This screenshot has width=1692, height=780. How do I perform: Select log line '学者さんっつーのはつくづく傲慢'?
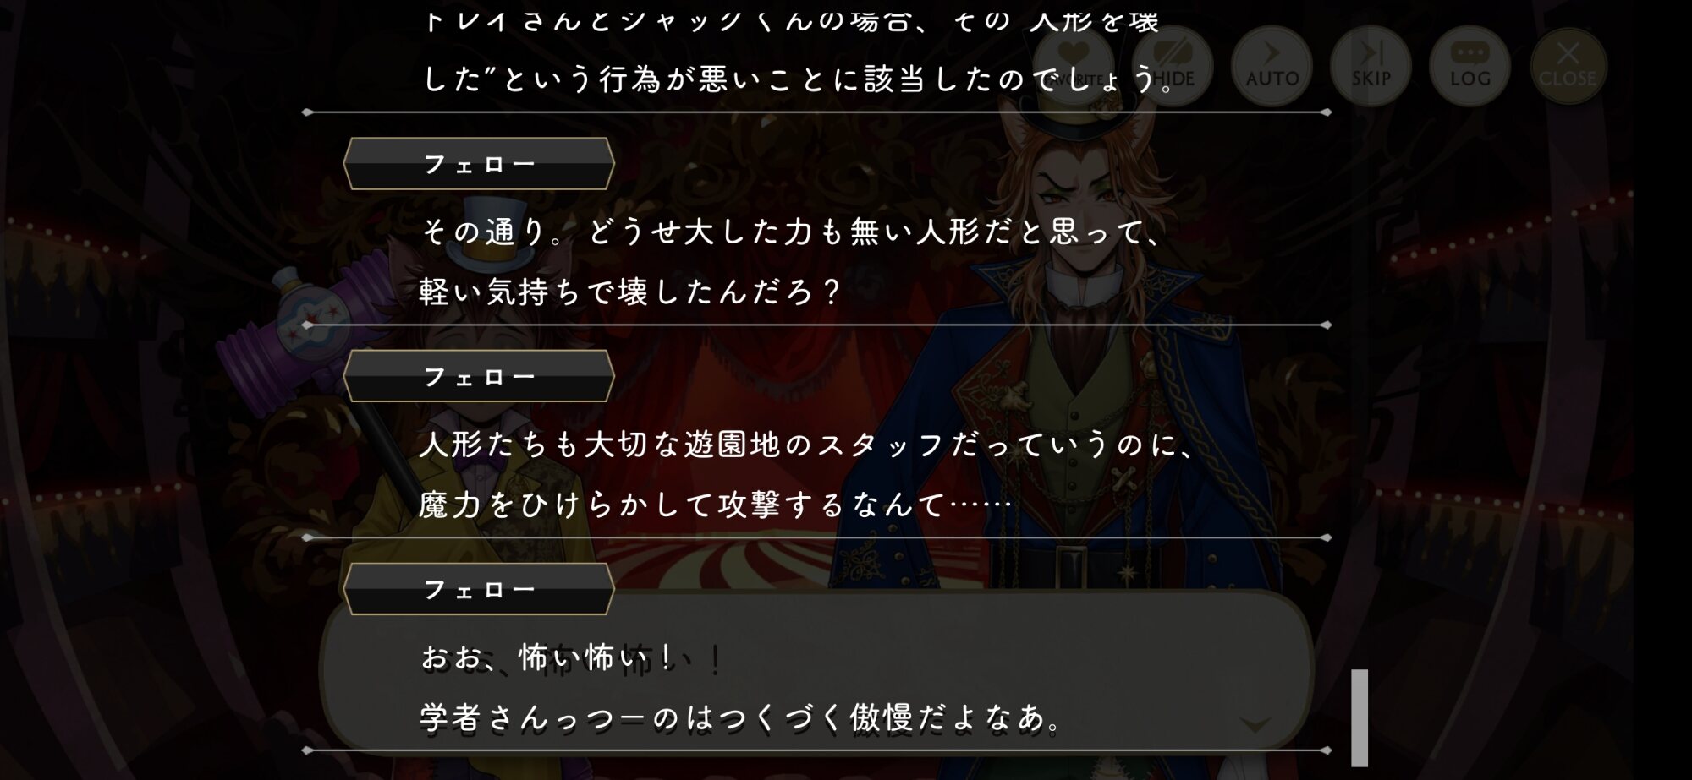[742, 717]
